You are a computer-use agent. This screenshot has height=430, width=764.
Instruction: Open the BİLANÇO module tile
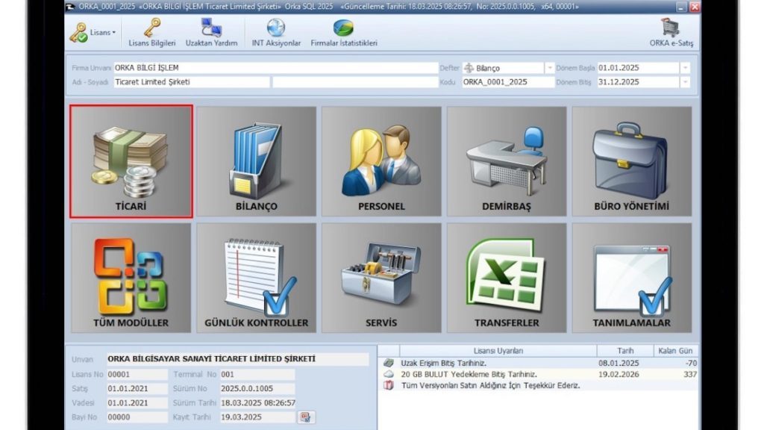pos(257,161)
